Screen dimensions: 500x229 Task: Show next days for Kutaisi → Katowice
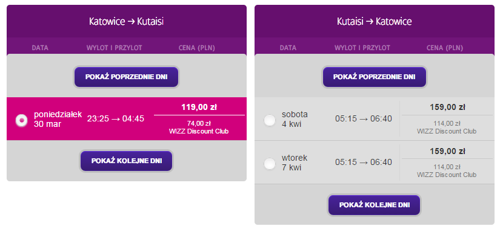point(375,205)
